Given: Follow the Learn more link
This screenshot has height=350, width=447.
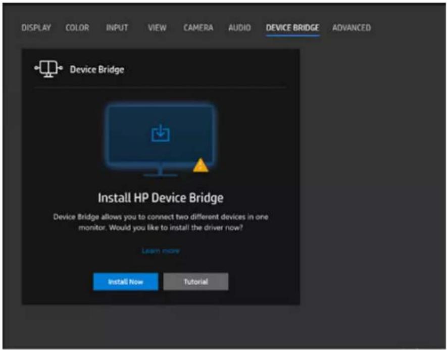Looking at the screenshot, I should coord(161,251).
